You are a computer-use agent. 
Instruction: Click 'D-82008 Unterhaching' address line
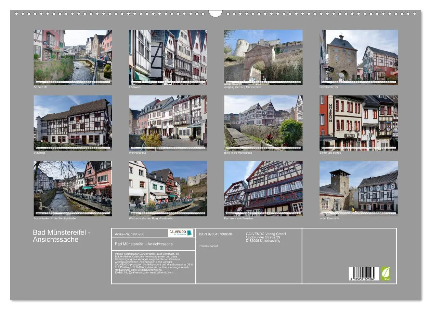click(263, 241)
